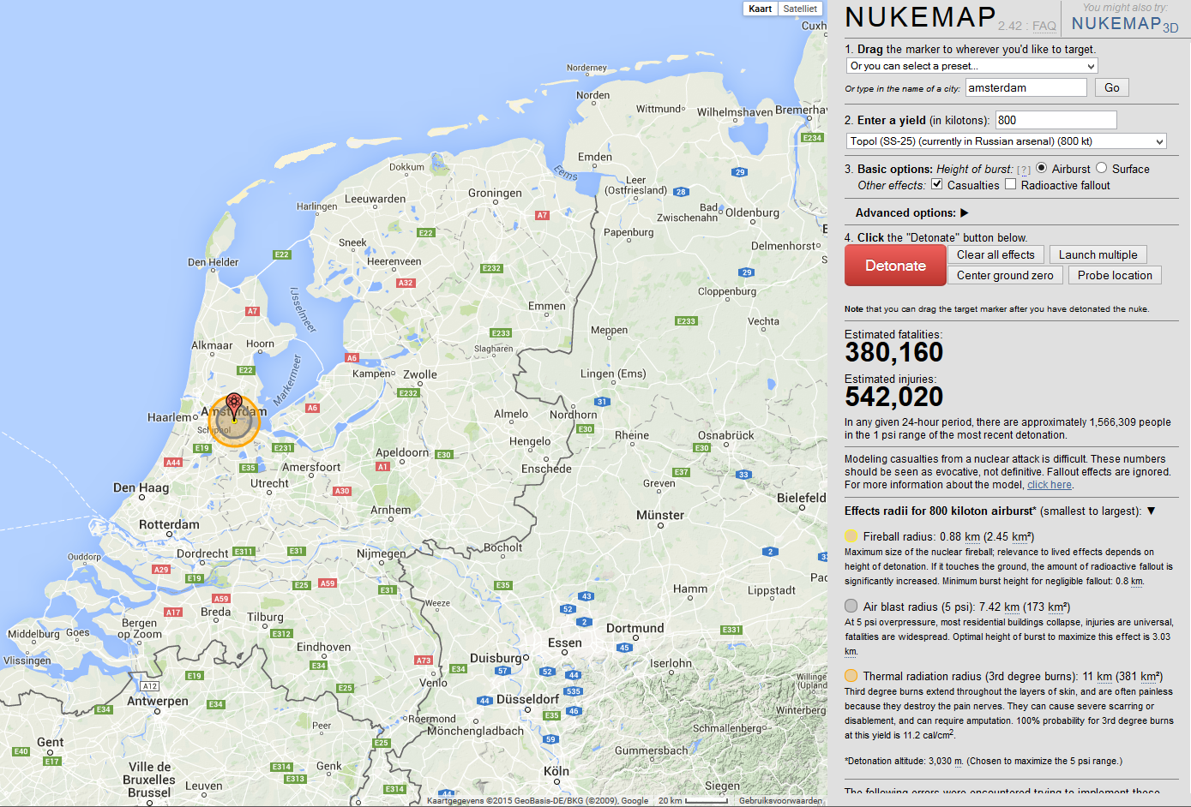Click the A73 road shield near Venlo

(424, 660)
